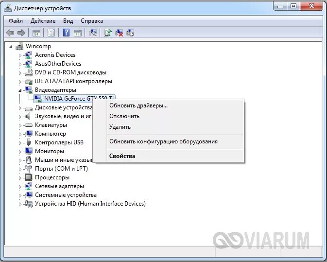Open the Properties toolbar icon
The image size is (327, 262).
coord(51,33)
